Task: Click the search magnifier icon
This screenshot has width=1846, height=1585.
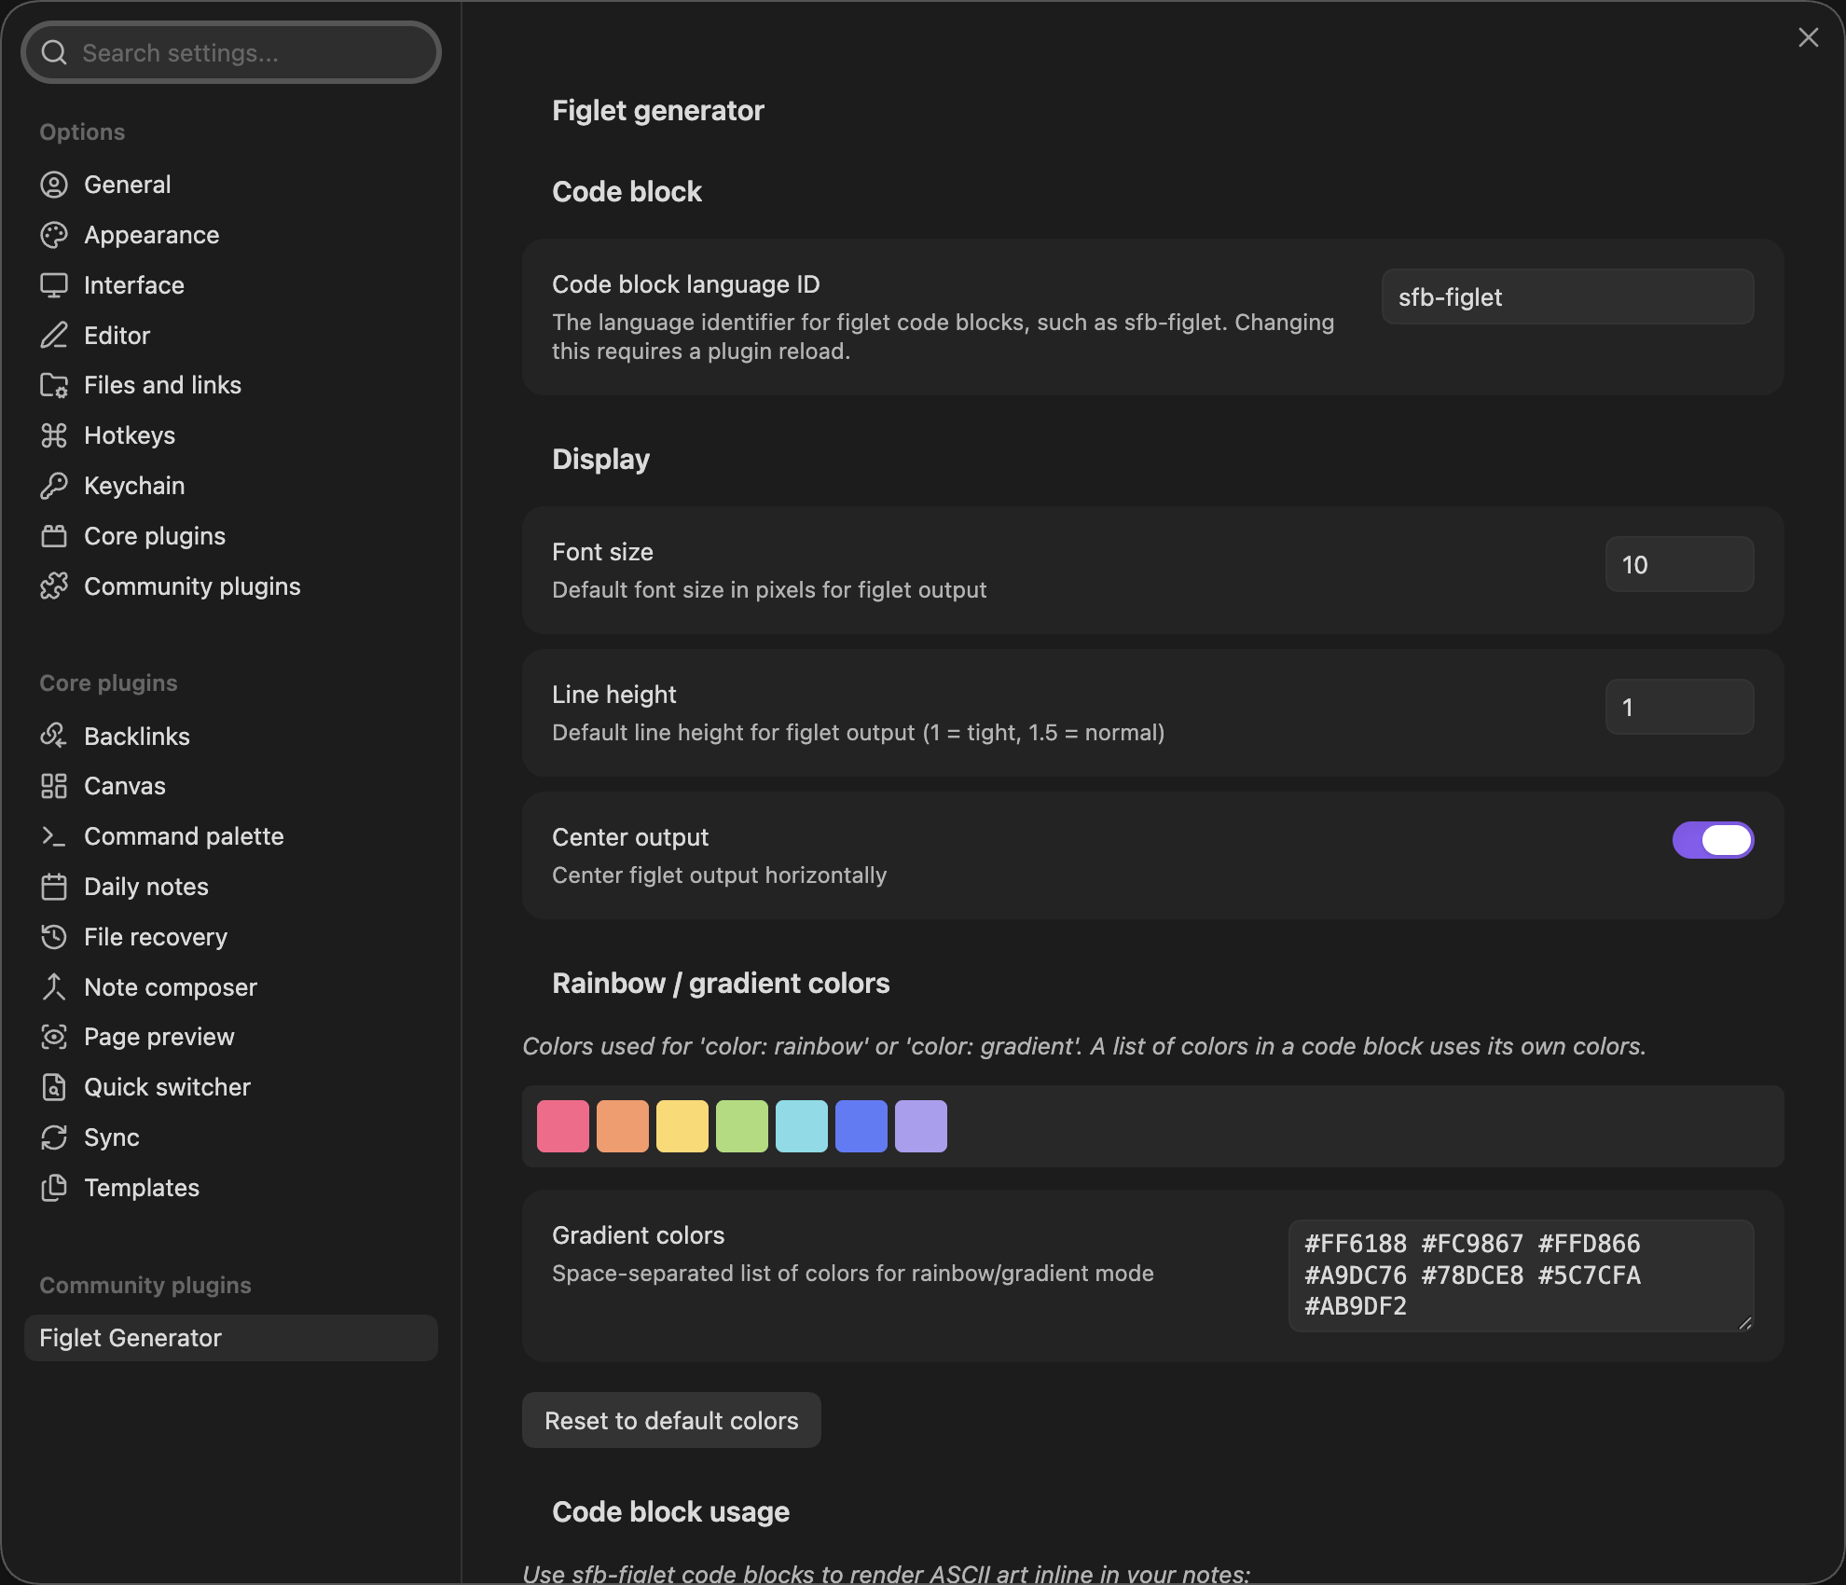Action: tap(54, 53)
